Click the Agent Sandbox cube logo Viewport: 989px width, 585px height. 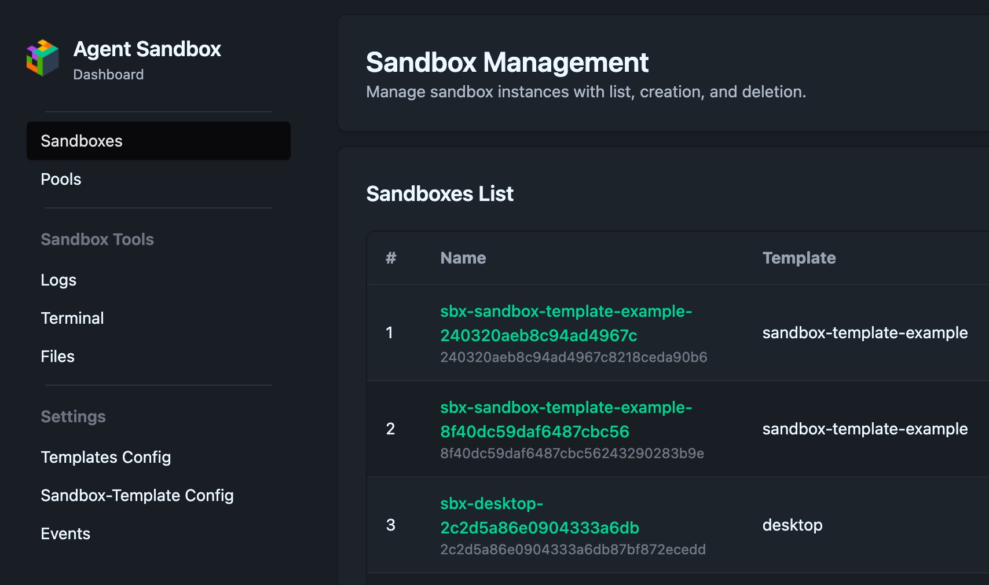click(43, 58)
